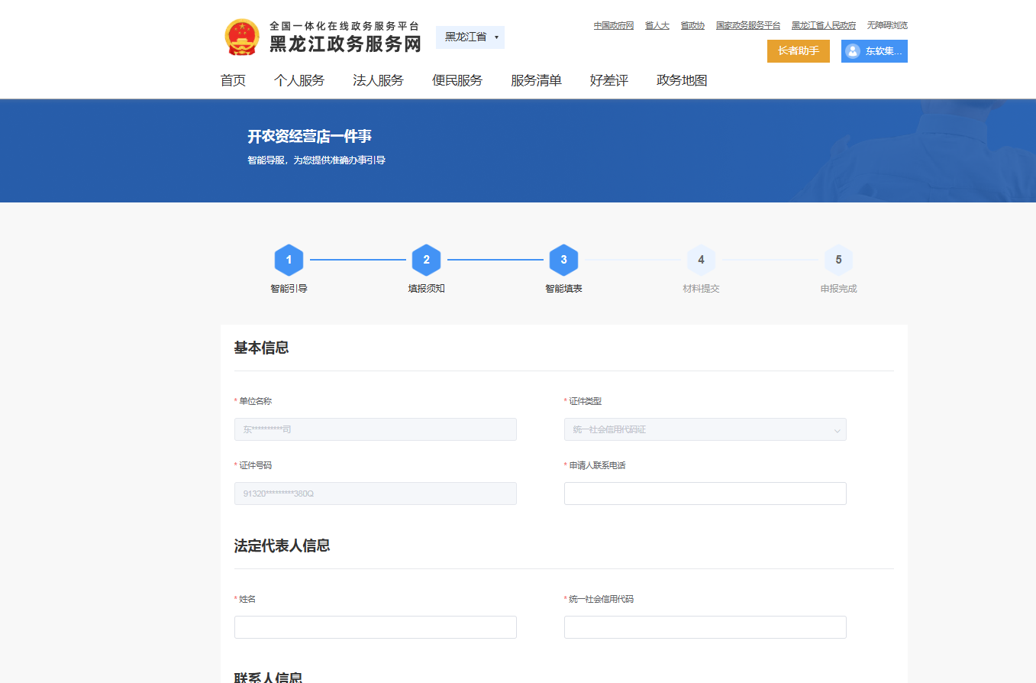Visit the 国家政务服务平台 link
The width and height of the screenshot is (1036, 683).
coord(748,25)
